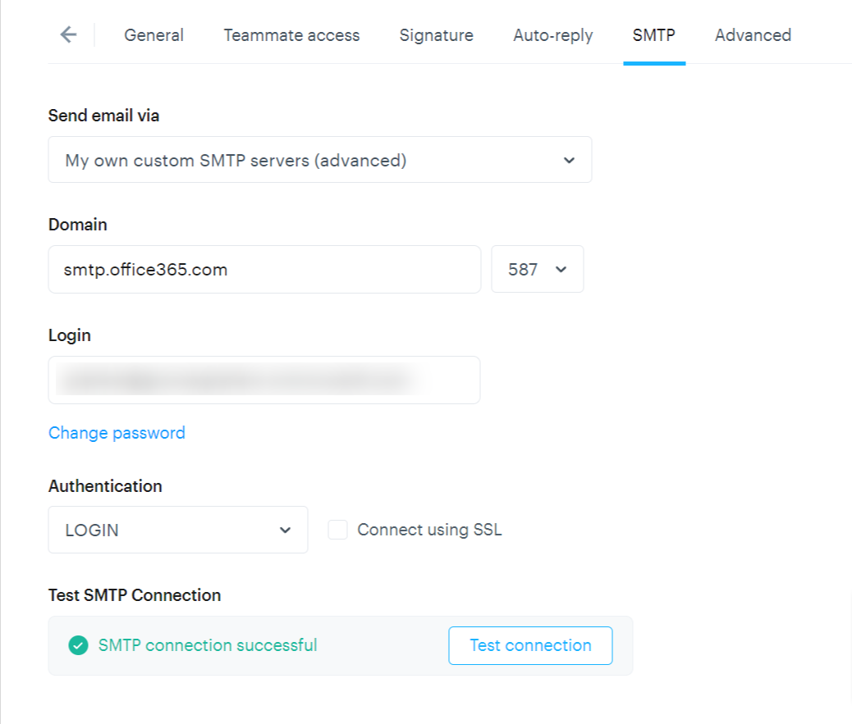Click the Authentication chevron arrow
Screen dimensions: 852x724
click(285, 530)
